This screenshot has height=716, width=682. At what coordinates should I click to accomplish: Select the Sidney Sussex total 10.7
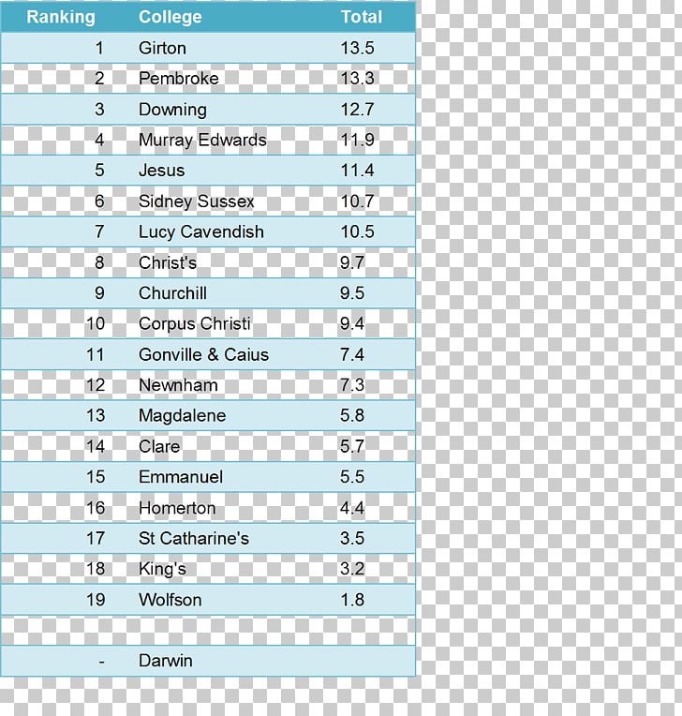tap(357, 201)
